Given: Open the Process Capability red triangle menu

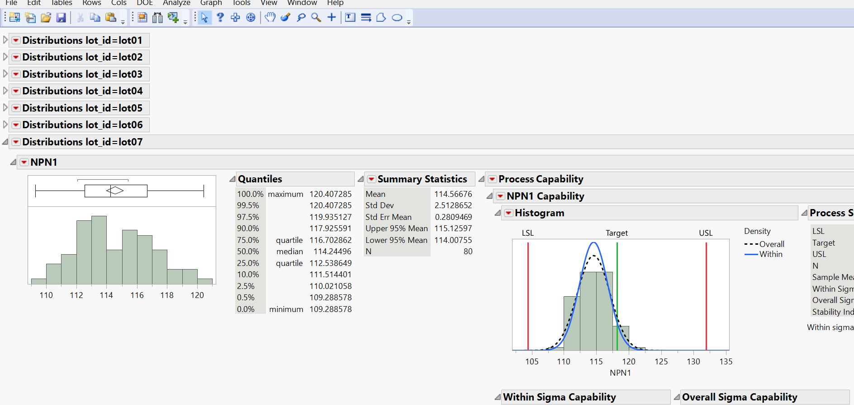Looking at the screenshot, I should click(492, 179).
